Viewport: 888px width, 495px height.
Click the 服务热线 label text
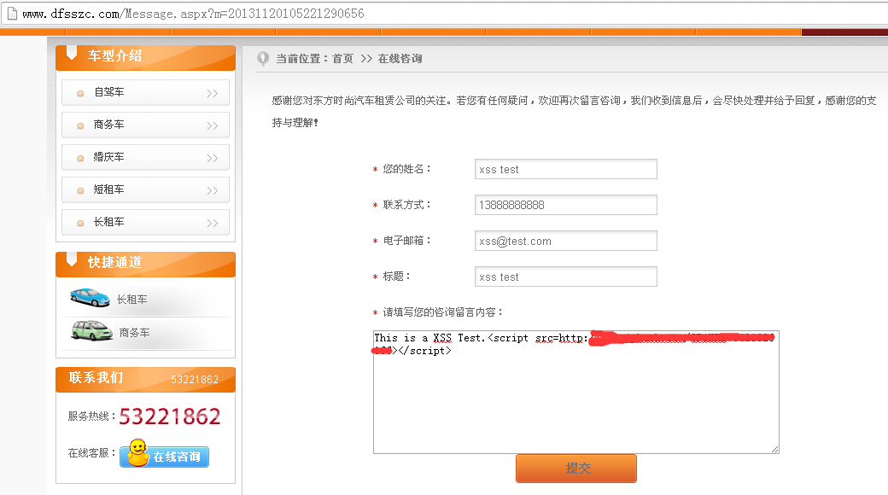click(91, 416)
